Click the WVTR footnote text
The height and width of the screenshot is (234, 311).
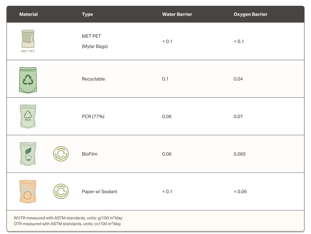point(70,218)
